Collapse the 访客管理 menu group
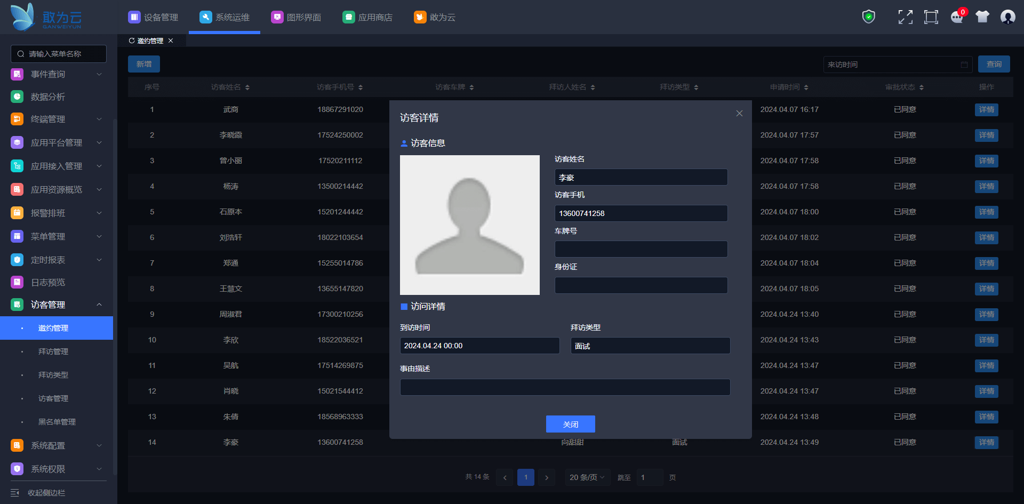The height and width of the screenshot is (504, 1024). (99, 305)
